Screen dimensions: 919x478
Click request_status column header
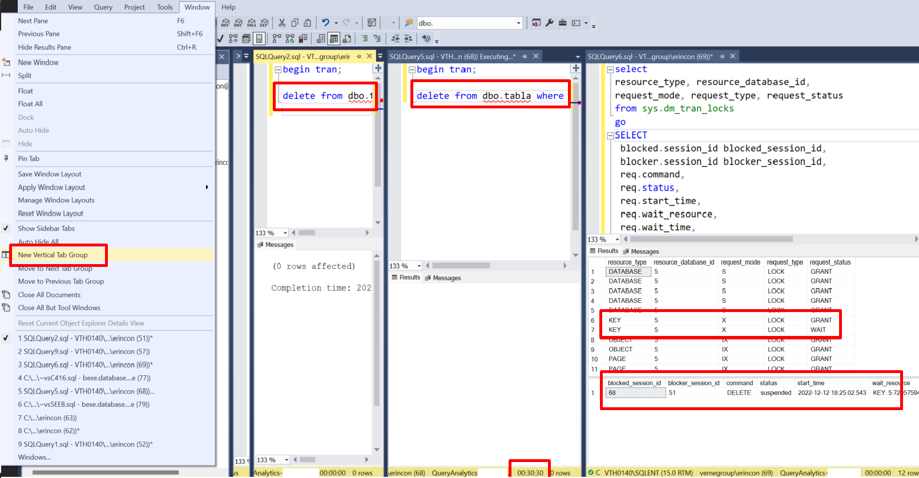(x=830, y=262)
